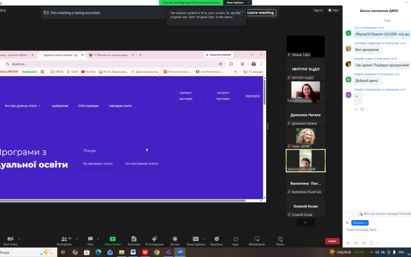
Task: Open Microsoft Edge from the taskbar
Action: pos(98,252)
